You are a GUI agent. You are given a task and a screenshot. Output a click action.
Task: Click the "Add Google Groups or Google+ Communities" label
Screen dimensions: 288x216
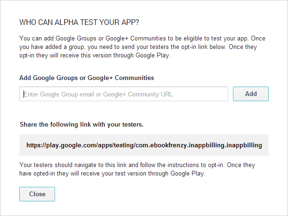pyautogui.click(x=87, y=78)
